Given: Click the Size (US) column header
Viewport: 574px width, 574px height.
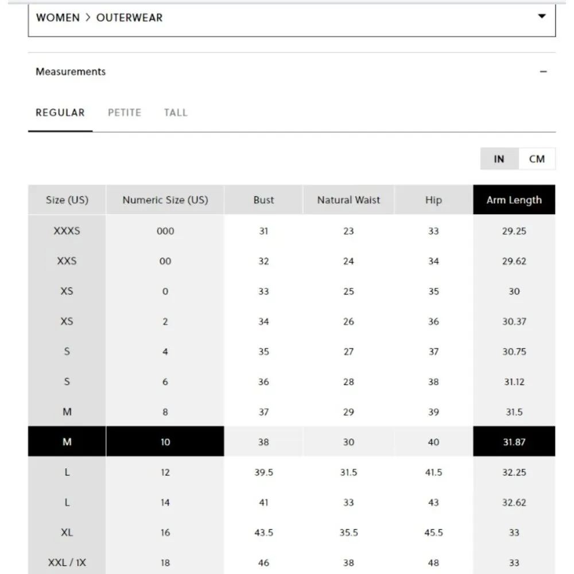Looking at the screenshot, I should point(67,200).
